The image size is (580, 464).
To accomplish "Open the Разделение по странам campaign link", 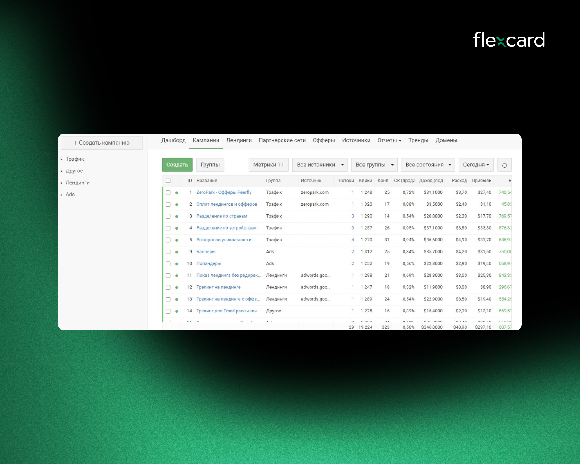I will [222, 216].
